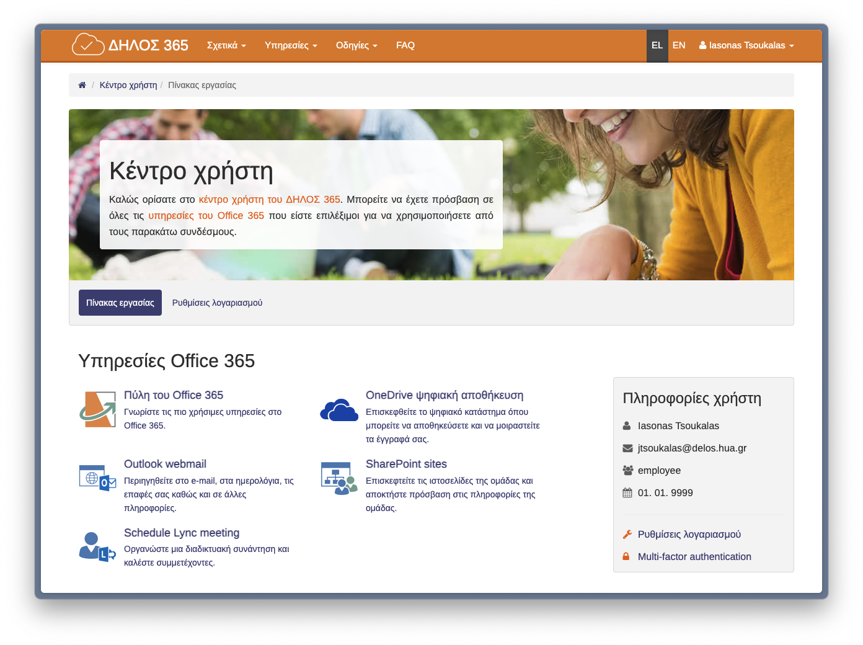Click the Schedule Lync meeting icon
Screen dimensions: 863x645
pos(98,546)
